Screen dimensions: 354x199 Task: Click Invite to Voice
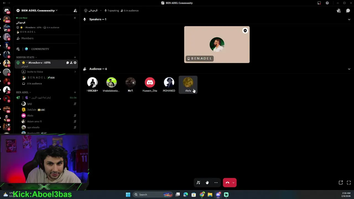49,72
